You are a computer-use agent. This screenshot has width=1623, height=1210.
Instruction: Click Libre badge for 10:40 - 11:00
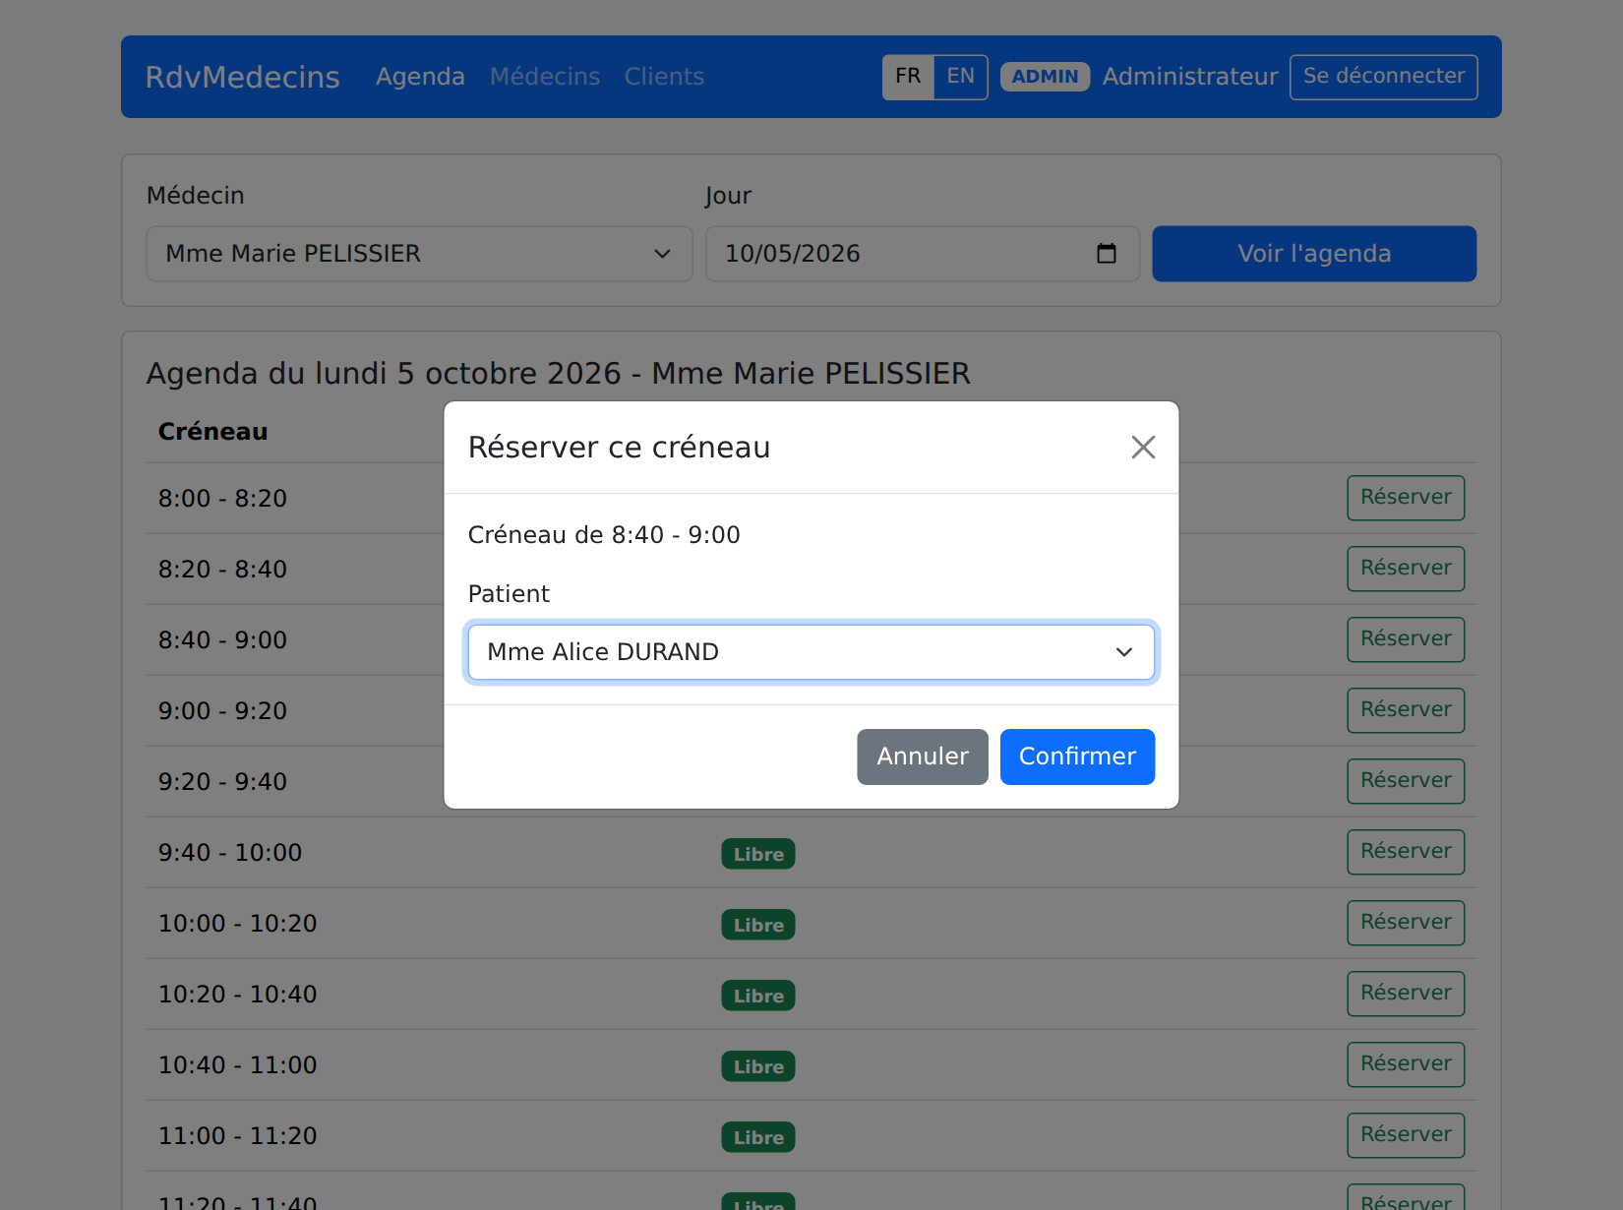(758, 1066)
